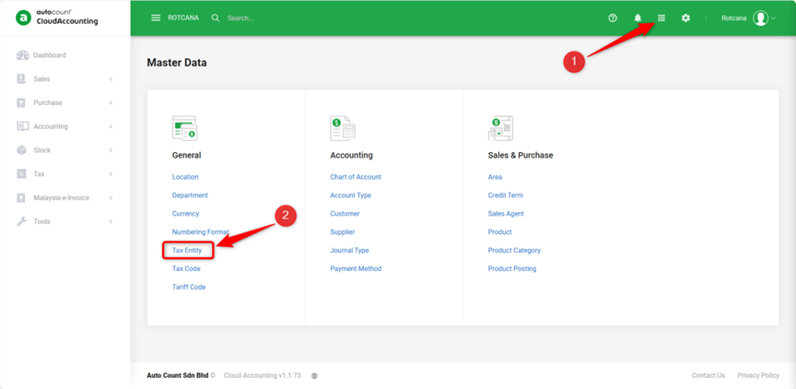The width and height of the screenshot is (796, 389).
Task: Expand the Accounting sidebar chevron
Action: 111,126
